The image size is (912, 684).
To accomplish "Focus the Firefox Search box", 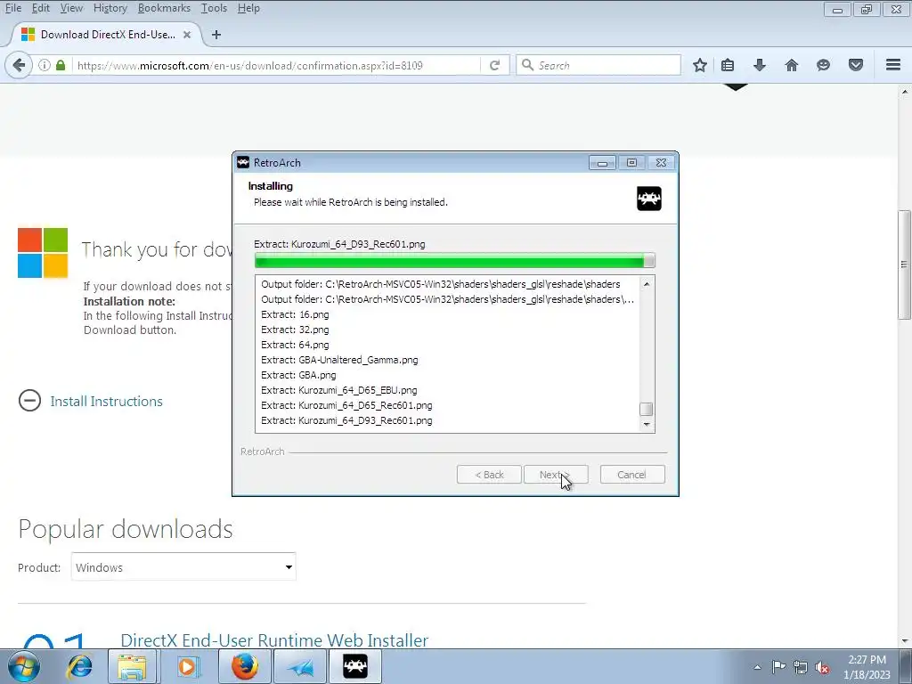I will [x=598, y=65].
